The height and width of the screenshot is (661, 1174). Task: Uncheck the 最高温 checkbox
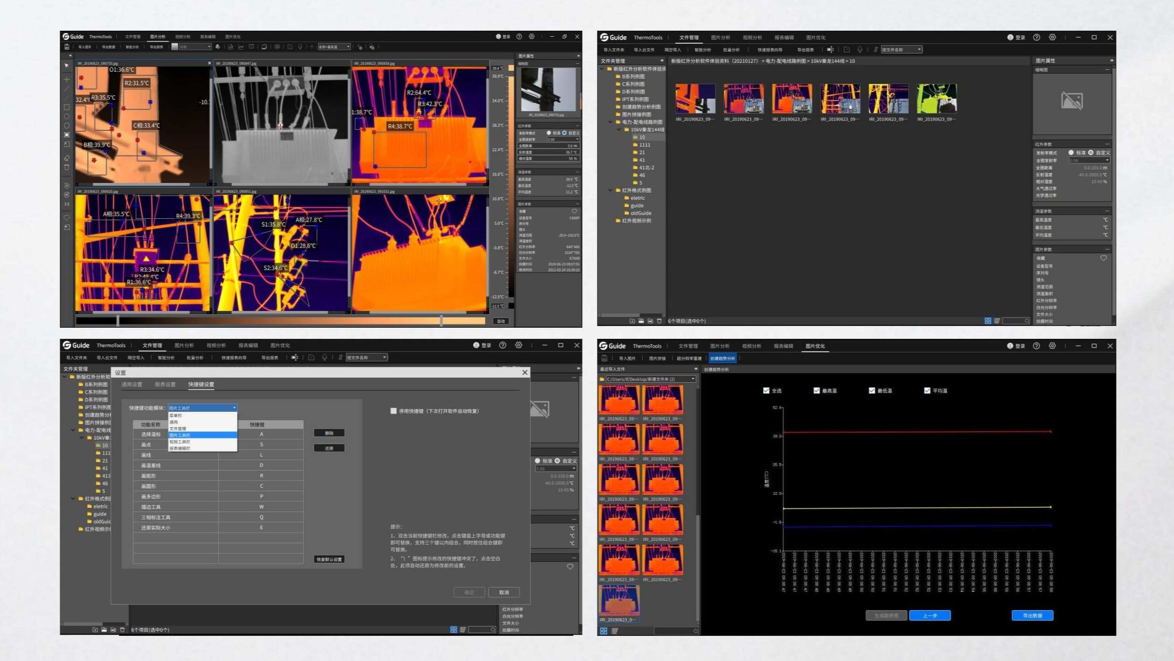(x=816, y=391)
